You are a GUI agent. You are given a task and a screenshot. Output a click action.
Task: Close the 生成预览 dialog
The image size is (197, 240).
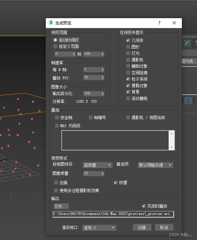[x=174, y=23]
